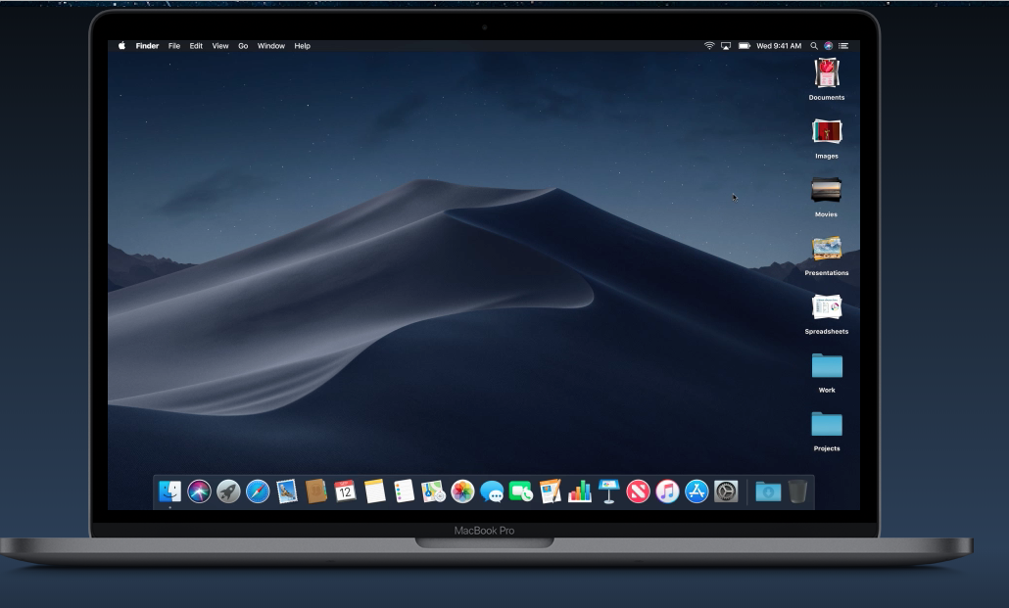Select the Projects folder on desktop
The height and width of the screenshot is (608, 1009).
tap(827, 424)
